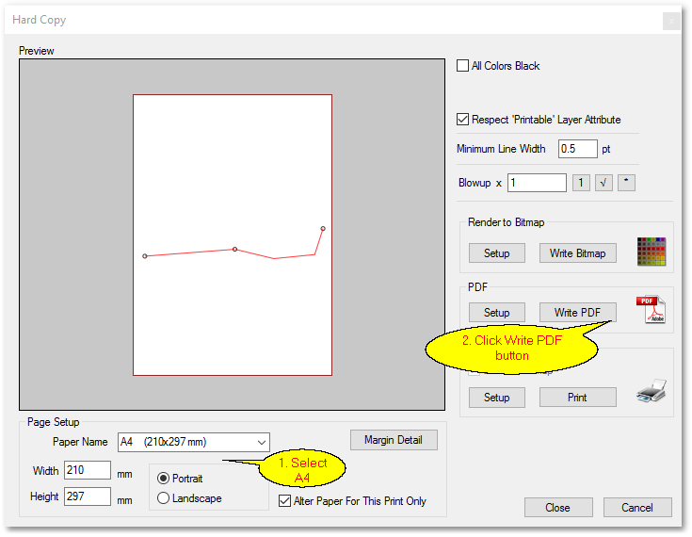Toggle Alter Paper For This Print Only
This screenshot has width=692, height=537.
[284, 501]
